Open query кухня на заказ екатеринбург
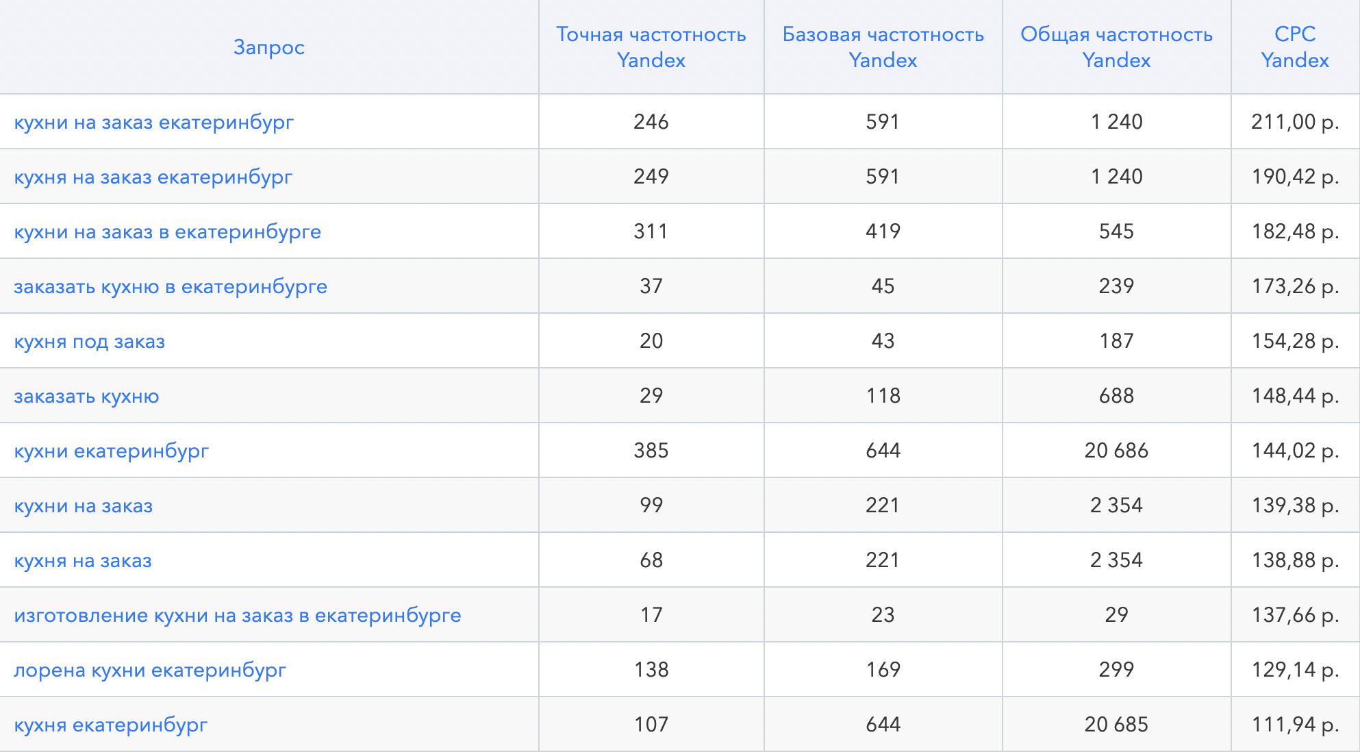 coord(153,177)
